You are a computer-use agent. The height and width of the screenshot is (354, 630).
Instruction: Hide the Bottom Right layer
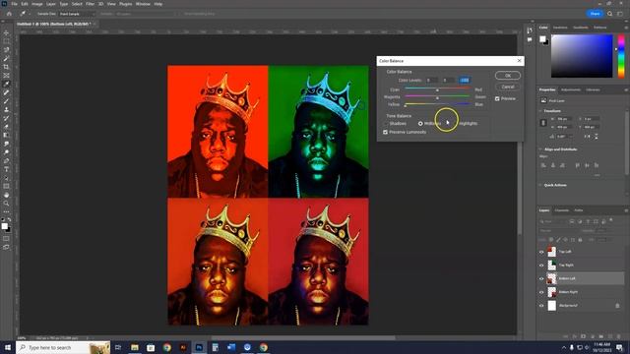(541, 292)
